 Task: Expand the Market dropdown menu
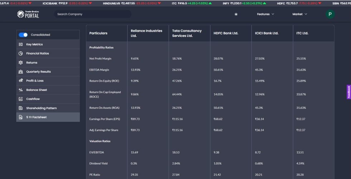click(300, 14)
